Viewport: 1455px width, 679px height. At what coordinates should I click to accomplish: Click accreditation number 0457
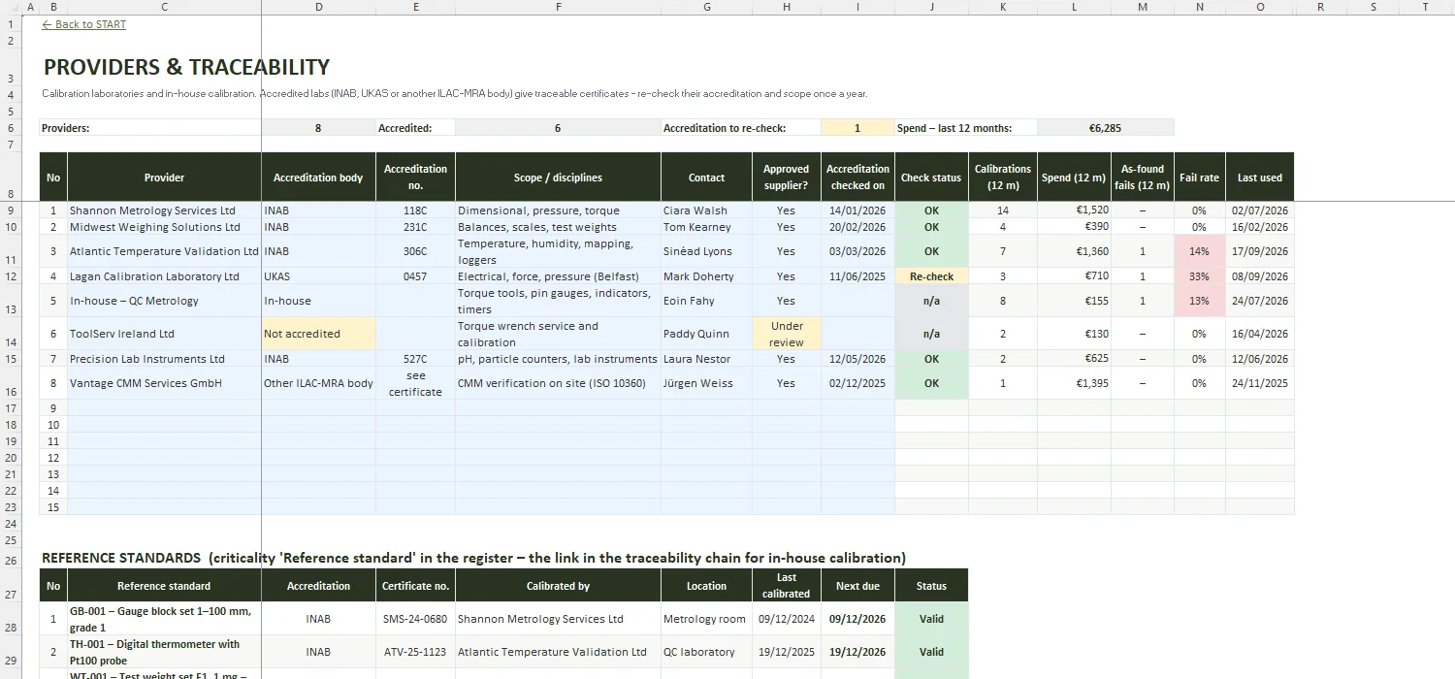(415, 276)
